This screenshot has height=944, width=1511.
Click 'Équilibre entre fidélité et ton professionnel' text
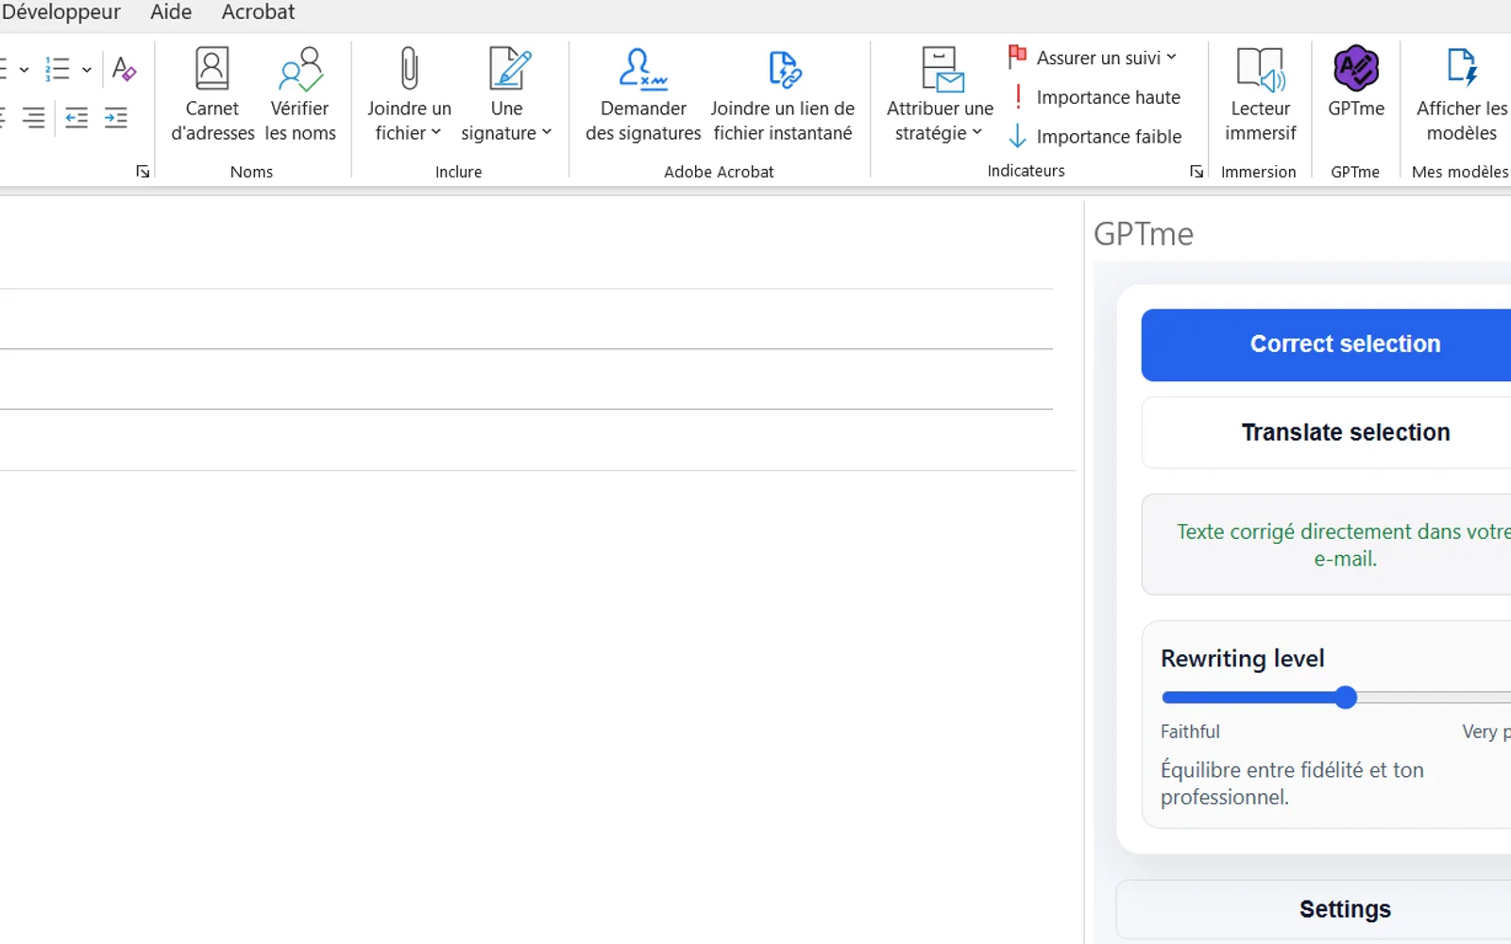(x=1292, y=783)
